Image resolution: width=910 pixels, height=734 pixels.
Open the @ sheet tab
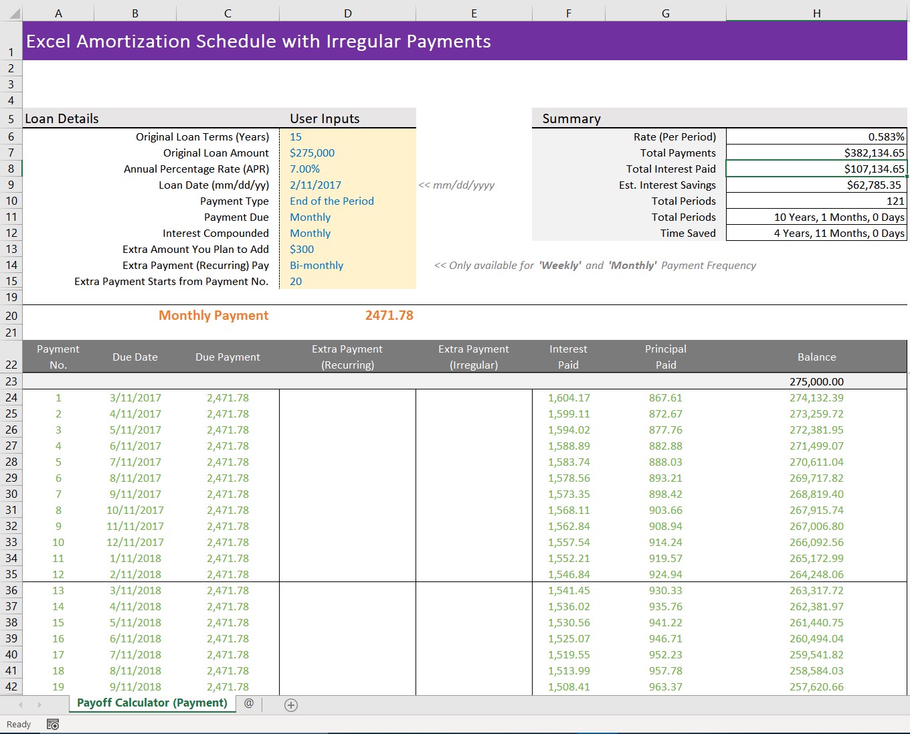[x=249, y=703]
